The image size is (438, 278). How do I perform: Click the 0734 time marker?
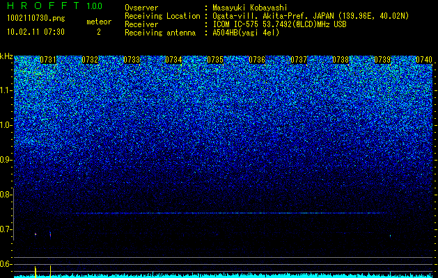tap(173, 60)
